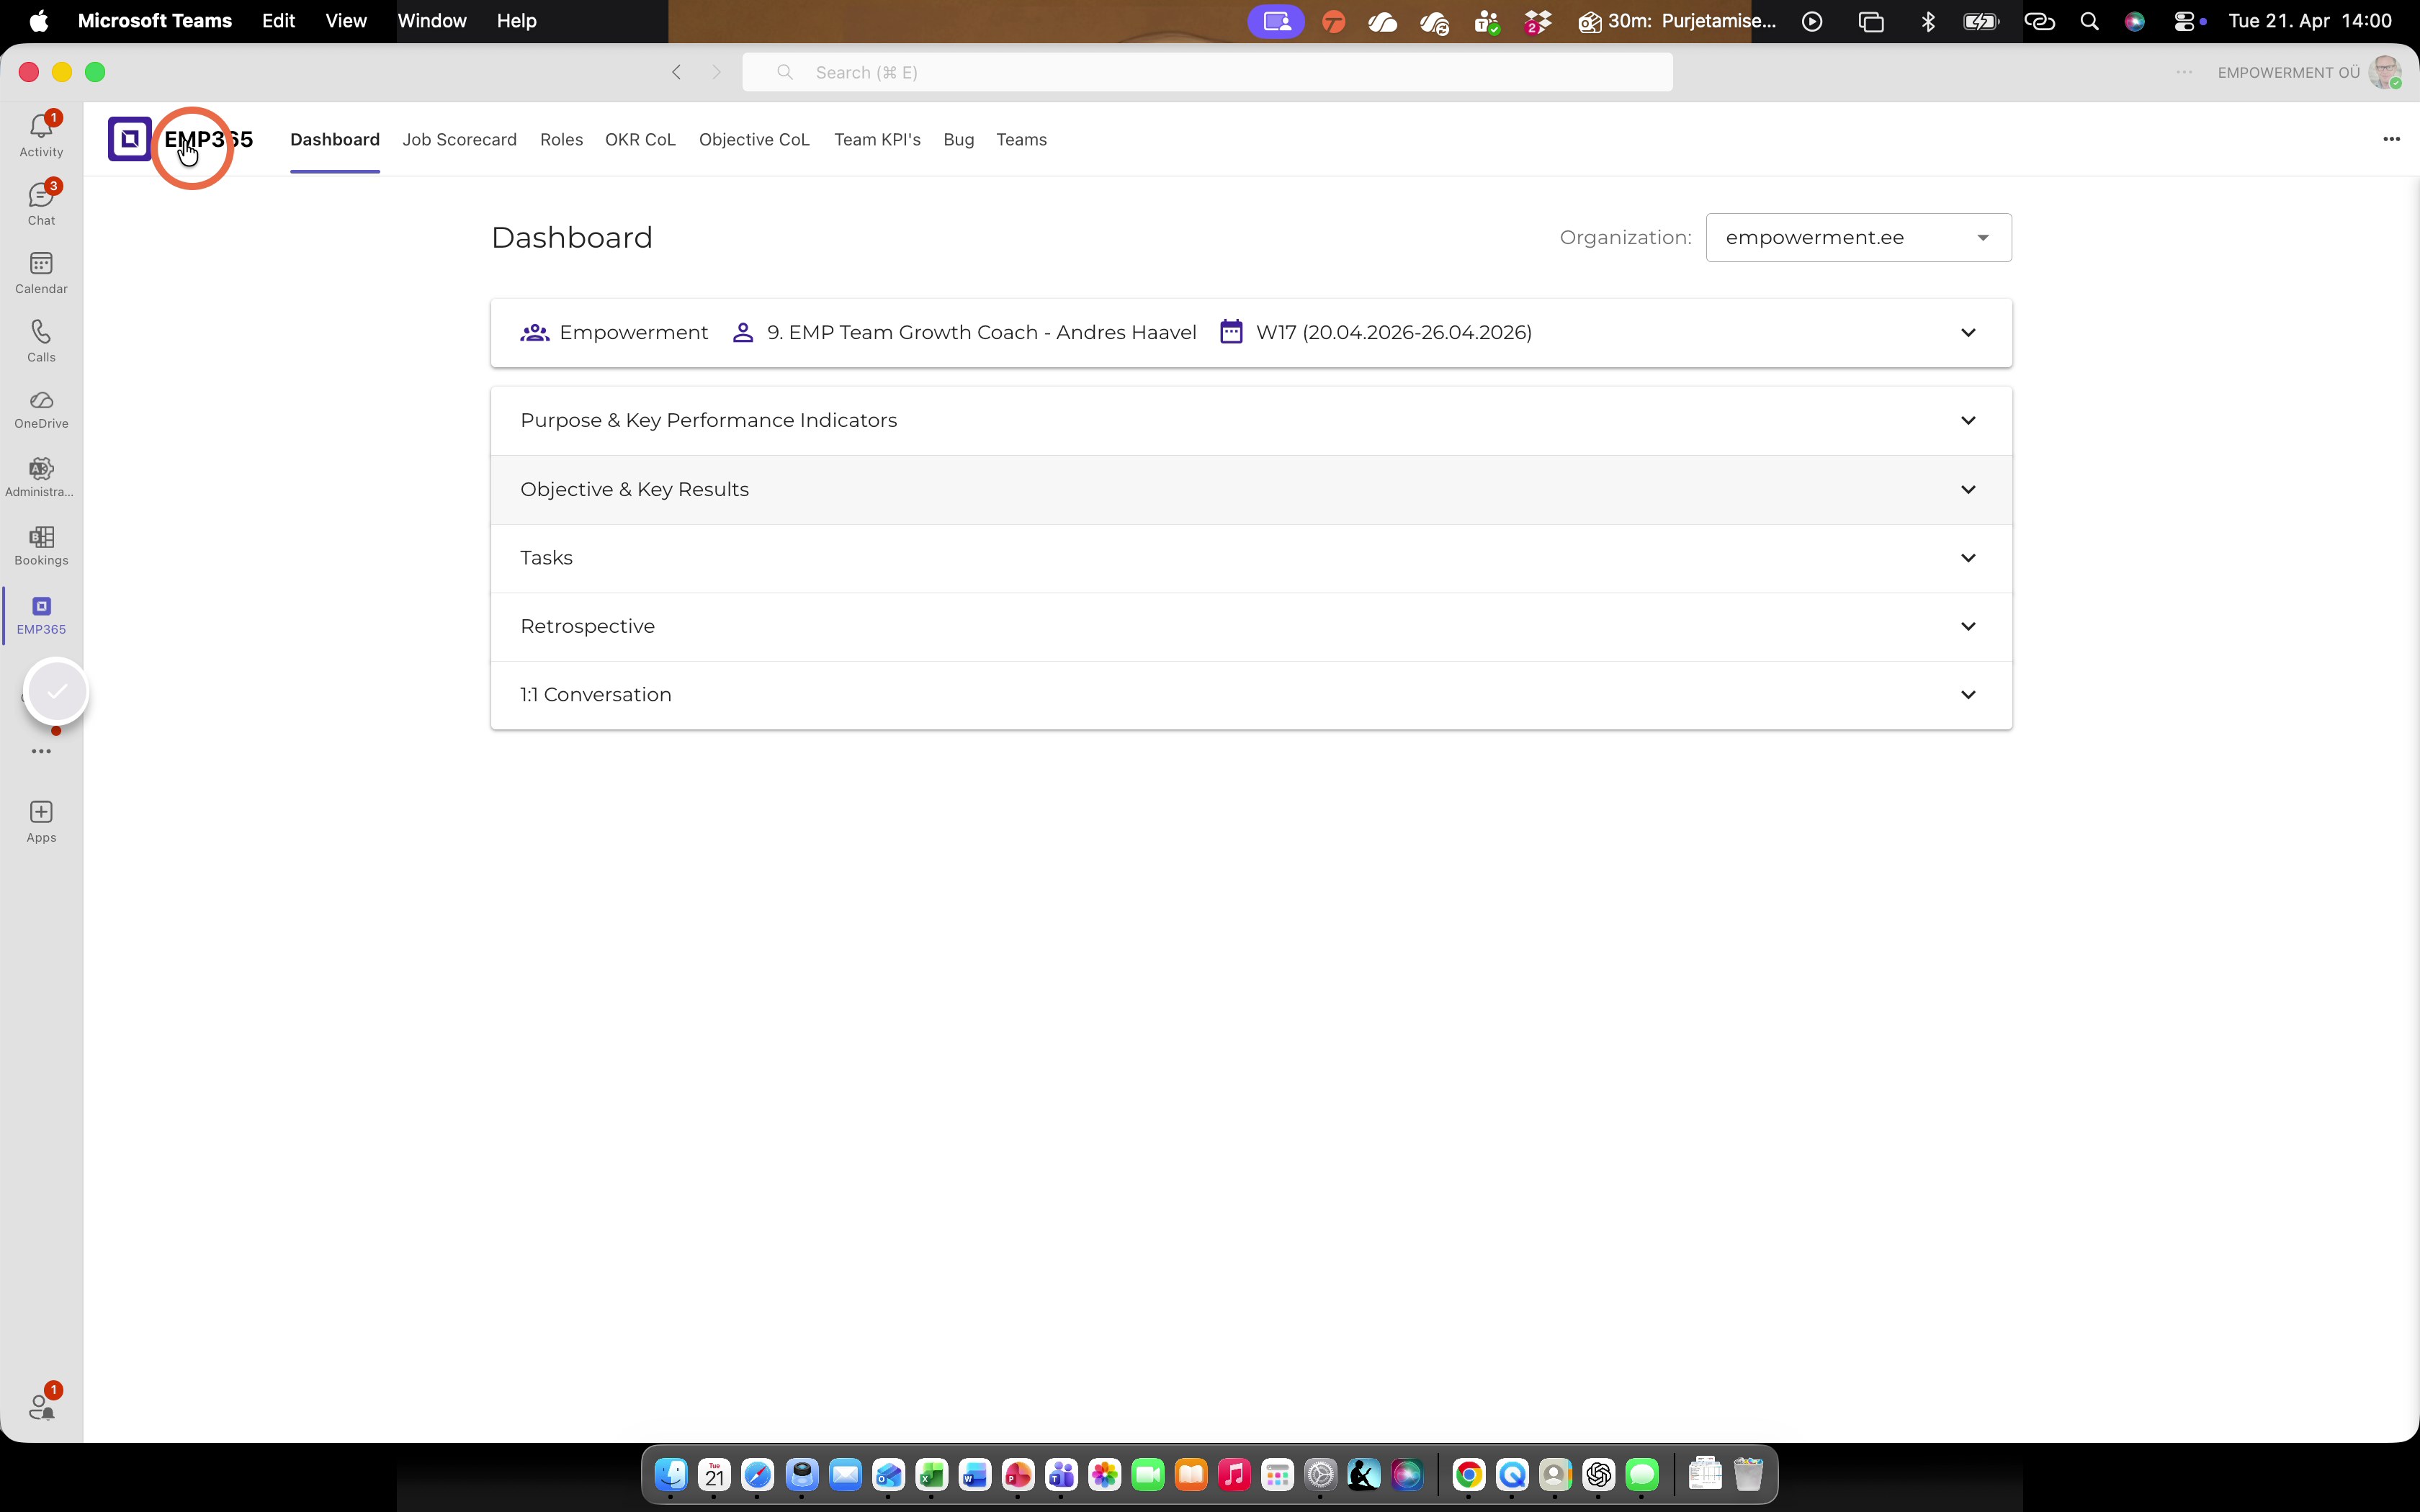Expand Objective & Key Results section
Screen dimensions: 2420x1512
[x=1251, y=490]
